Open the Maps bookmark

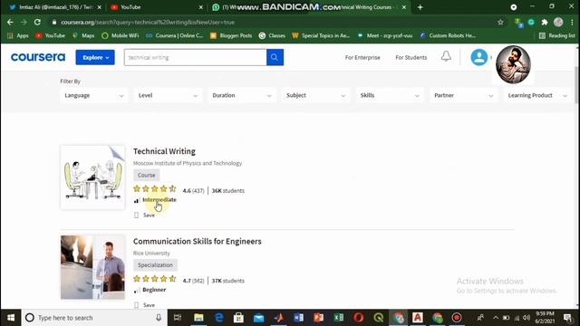pos(83,35)
